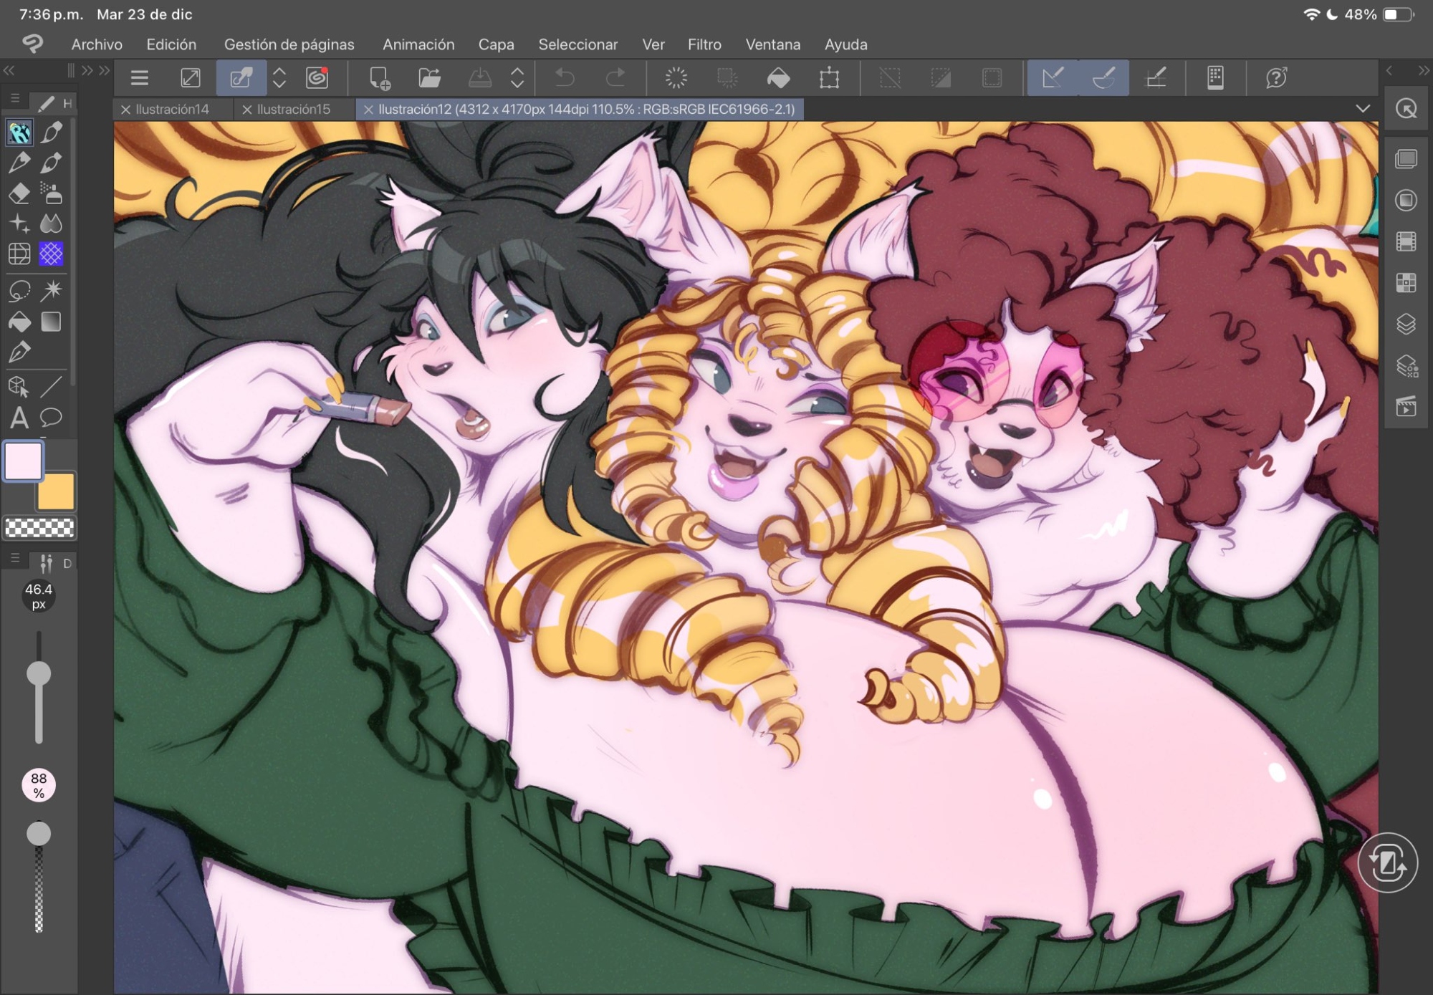
Task: Choose the Gradient tool
Action: tap(51, 322)
